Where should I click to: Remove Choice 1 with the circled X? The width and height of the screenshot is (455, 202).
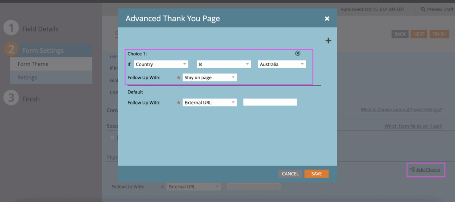(298, 53)
